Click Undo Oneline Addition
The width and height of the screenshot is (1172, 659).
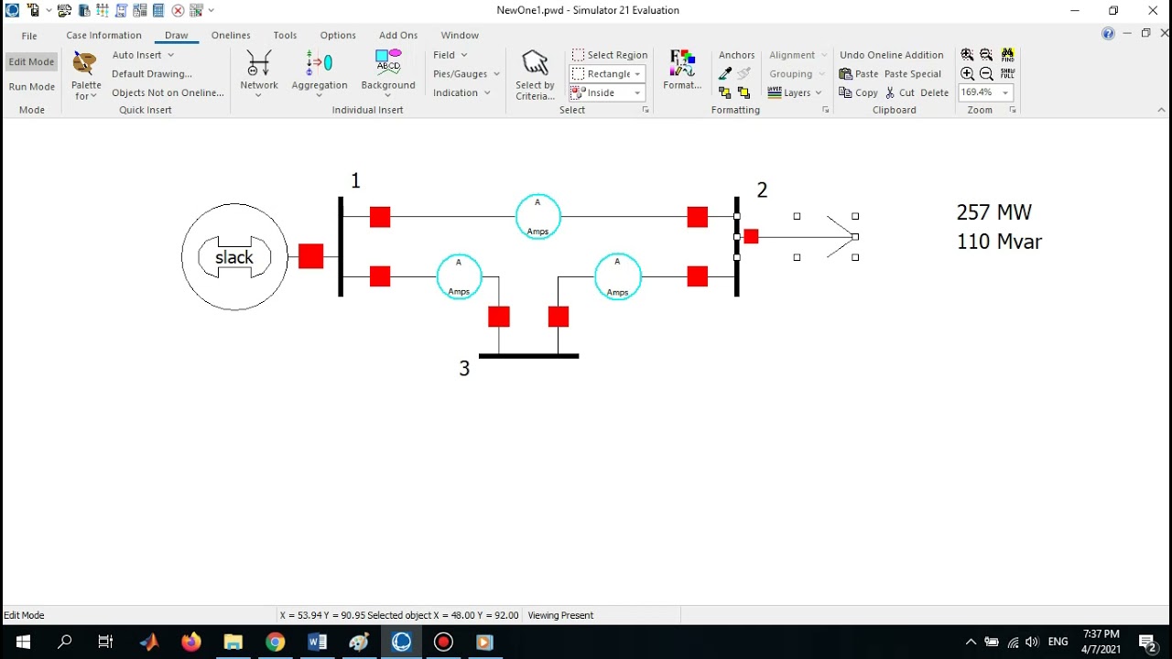click(892, 55)
